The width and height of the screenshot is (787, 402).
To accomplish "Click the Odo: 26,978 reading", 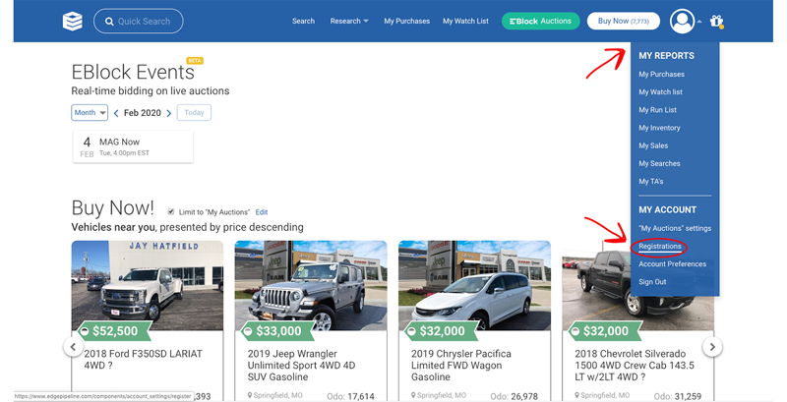I will coord(514,396).
